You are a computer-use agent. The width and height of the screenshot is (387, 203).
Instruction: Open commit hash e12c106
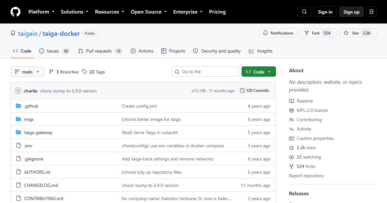(199, 91)
